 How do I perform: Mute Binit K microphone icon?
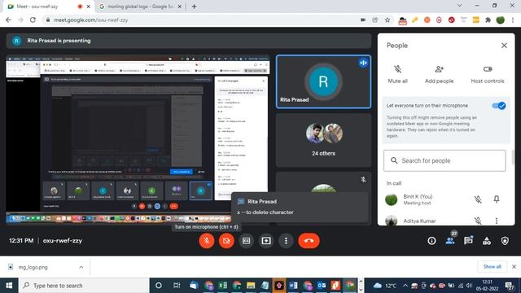(478, 199)
